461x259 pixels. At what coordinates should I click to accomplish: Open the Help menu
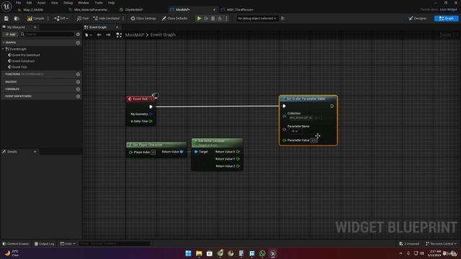coord(111,3)
